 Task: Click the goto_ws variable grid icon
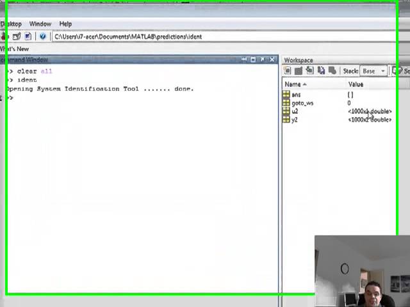[x=286, y=103]
